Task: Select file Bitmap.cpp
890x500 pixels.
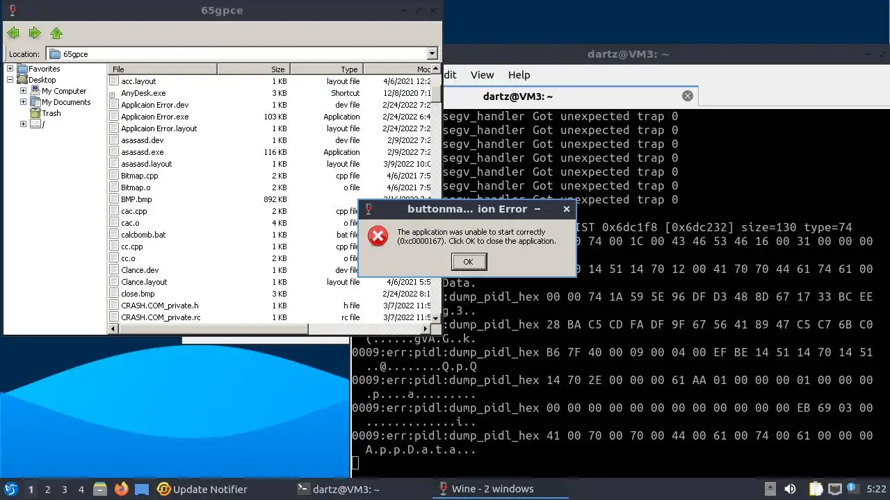Action: 139,176
